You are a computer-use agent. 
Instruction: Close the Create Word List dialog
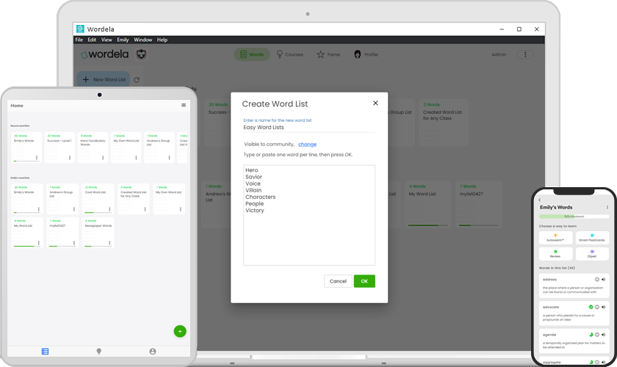tap(375, 103)
